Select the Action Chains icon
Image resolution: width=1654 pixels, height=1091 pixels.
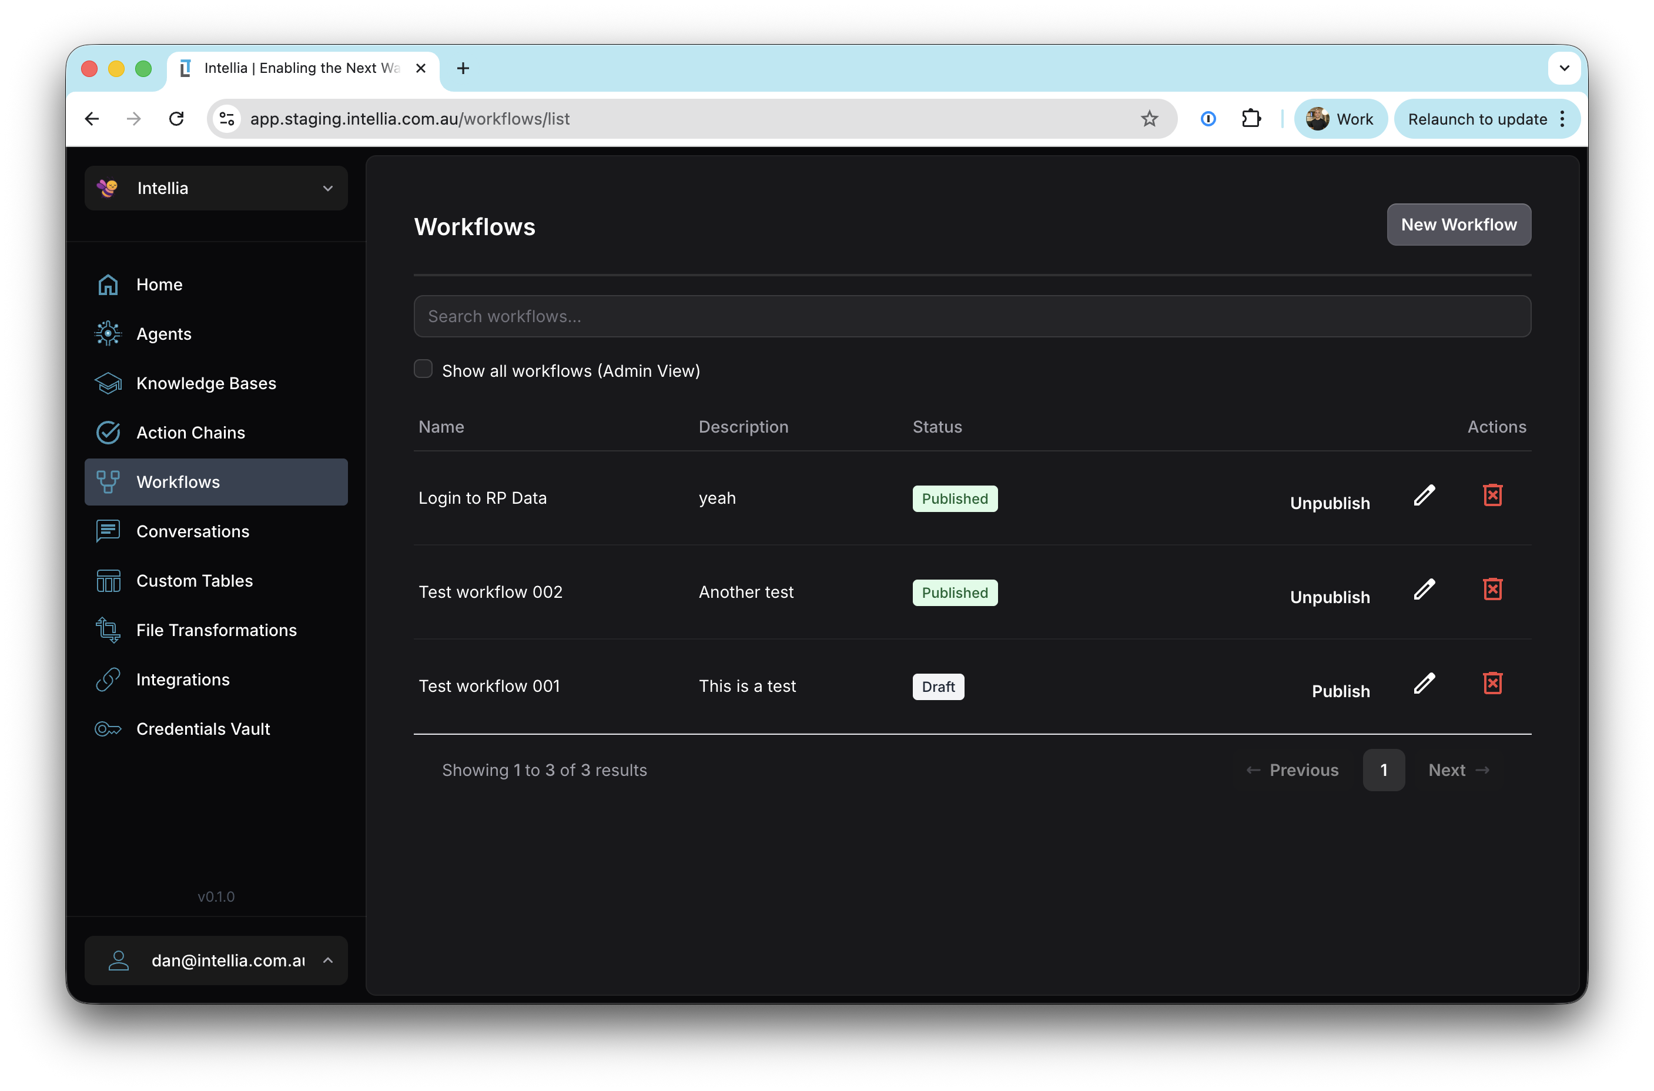pyautogui.click(x=109, y=432)
